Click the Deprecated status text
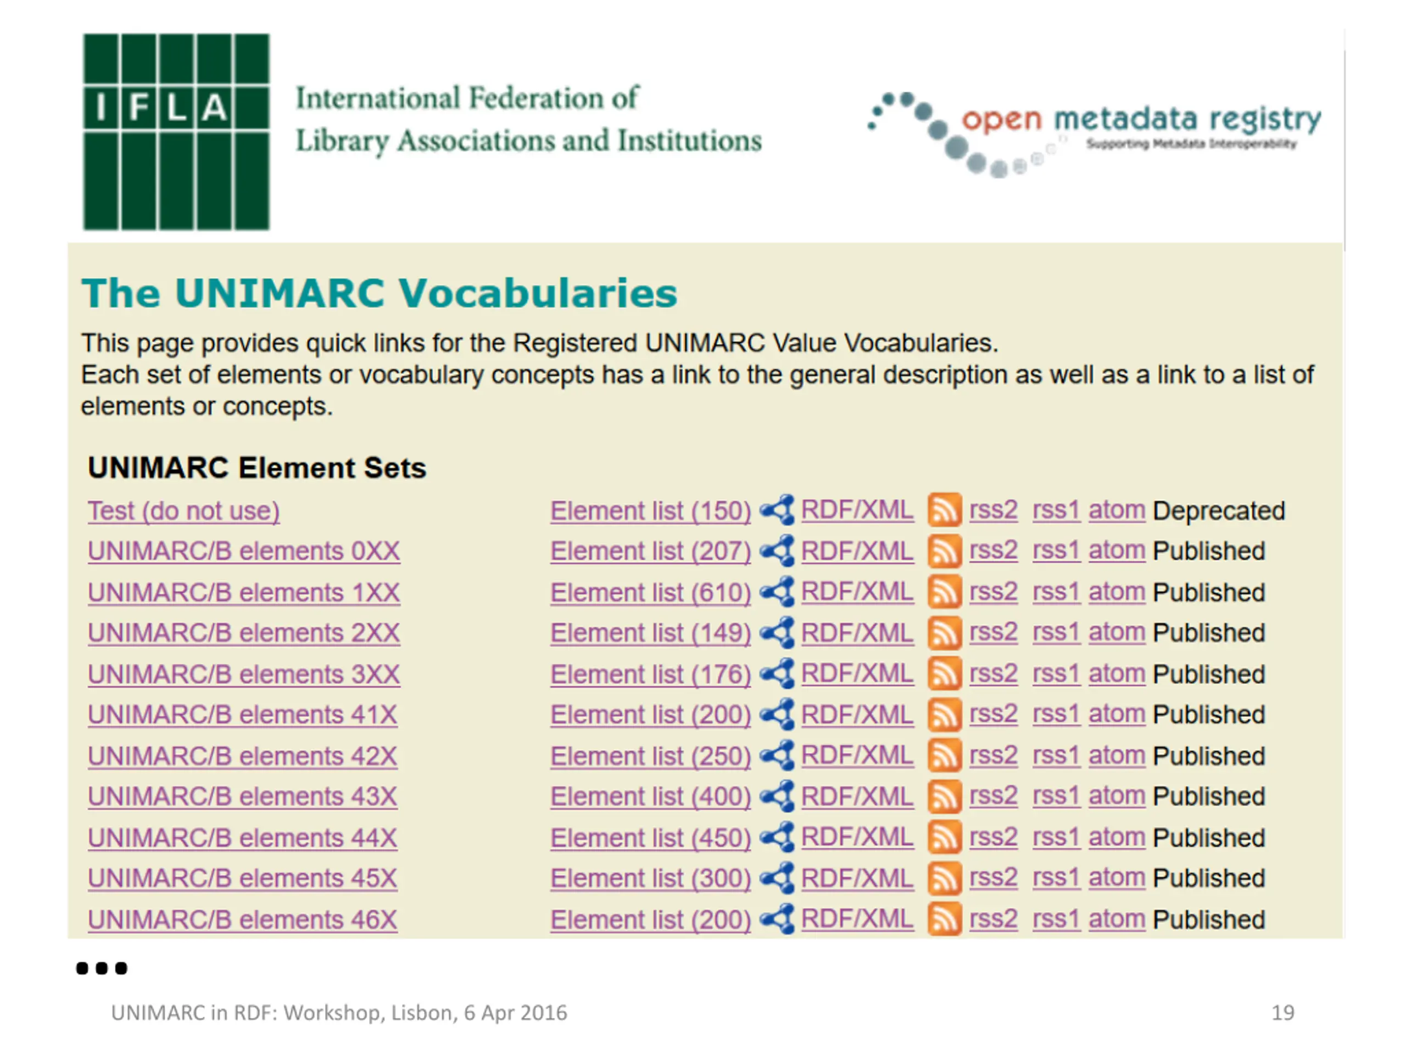Screen dimensions: 1406x1054 pyautogui.click(x=1219, y=512)
